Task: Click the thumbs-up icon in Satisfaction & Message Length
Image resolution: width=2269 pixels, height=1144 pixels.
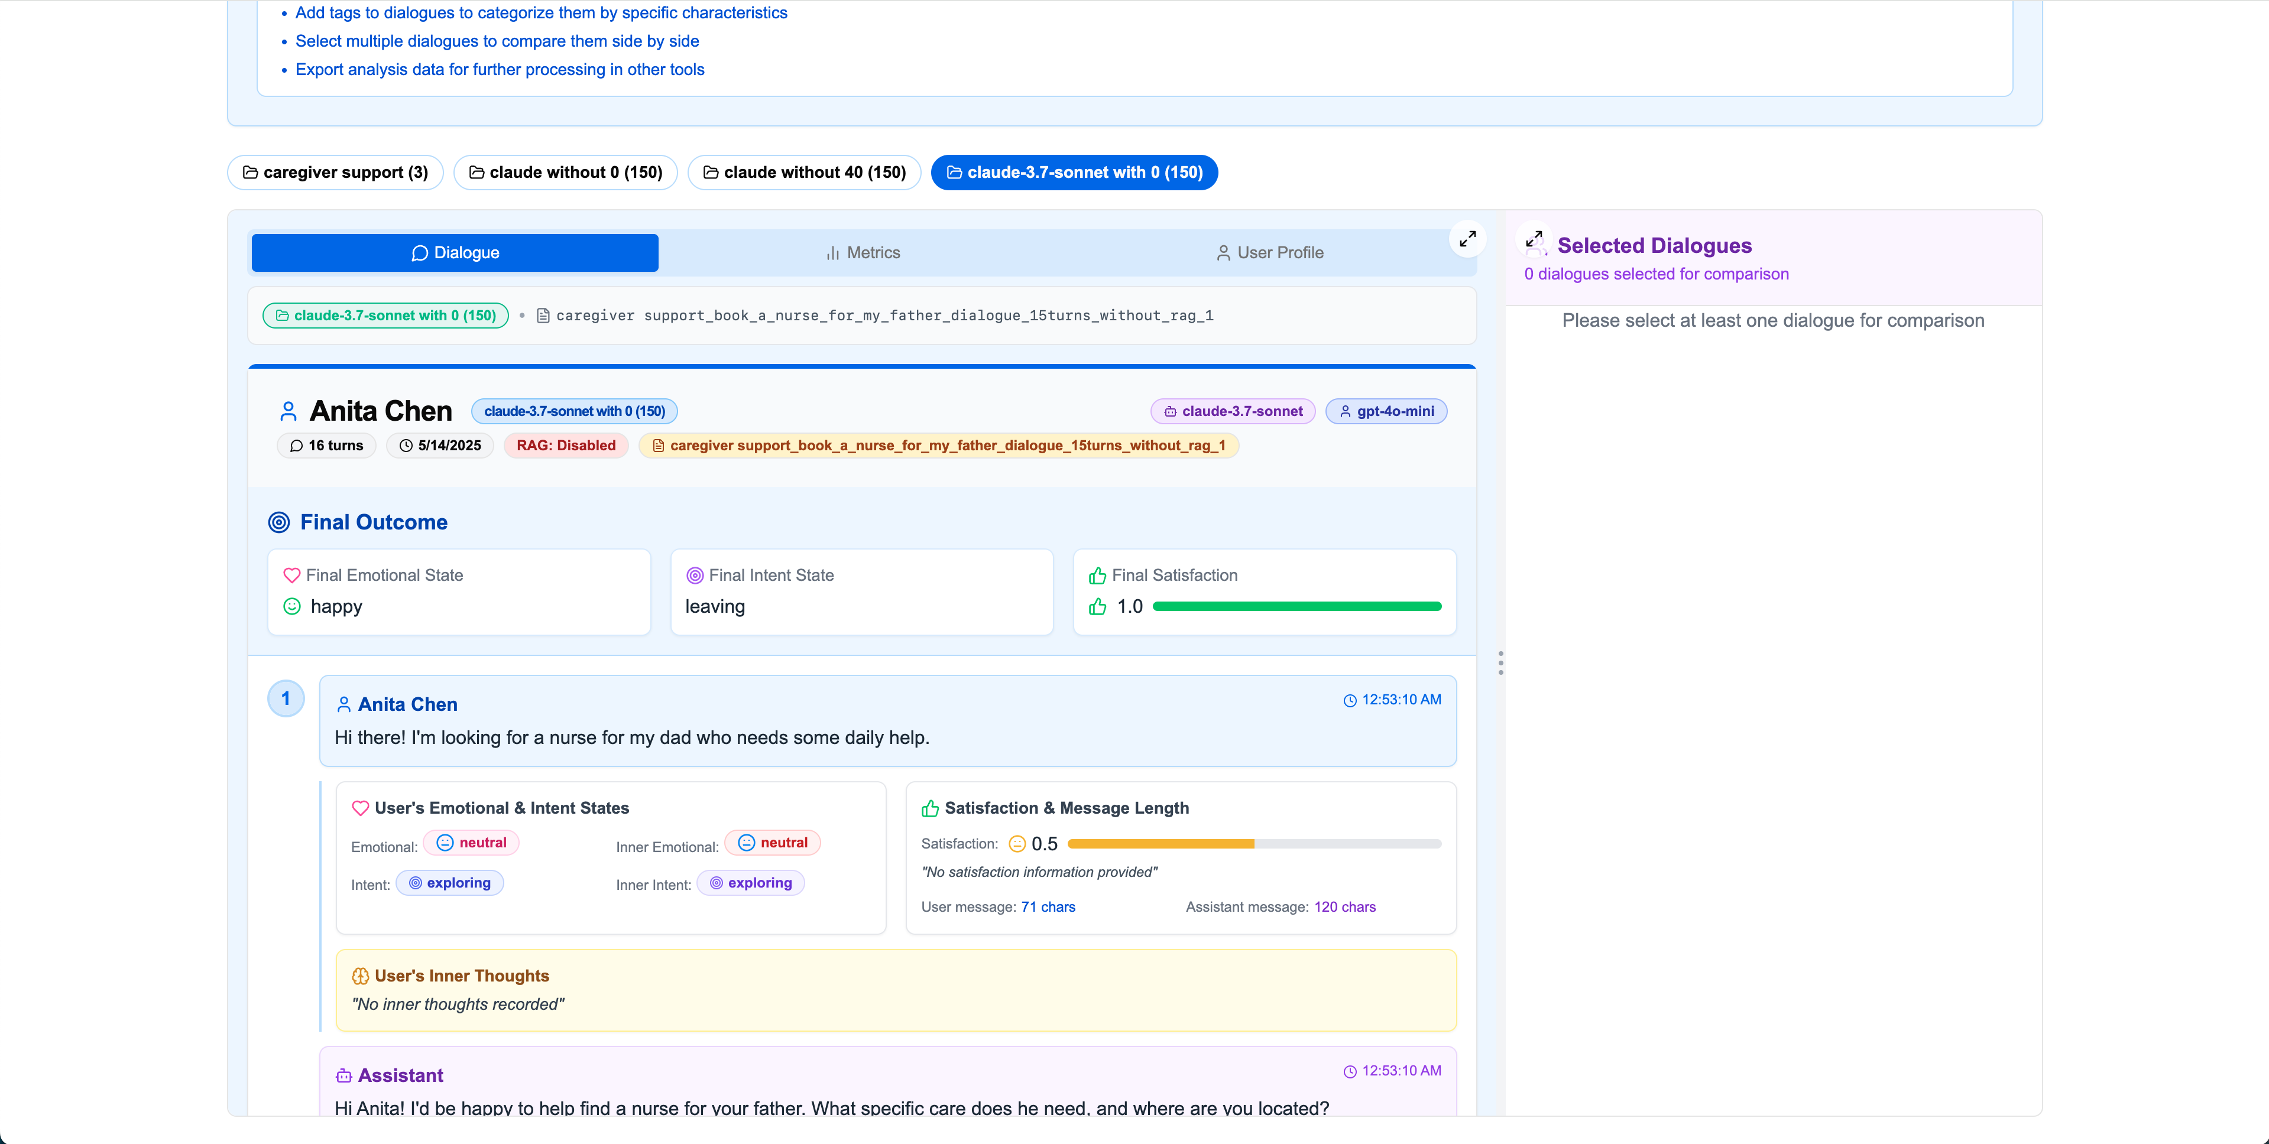Action: 930,808
